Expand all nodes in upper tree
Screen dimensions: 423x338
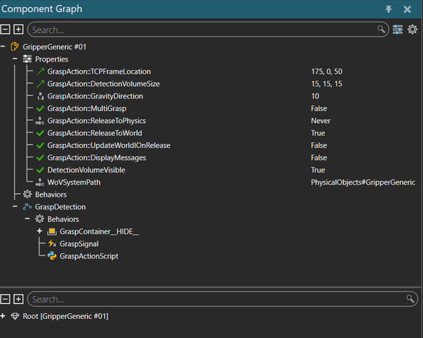click(18, 29)
